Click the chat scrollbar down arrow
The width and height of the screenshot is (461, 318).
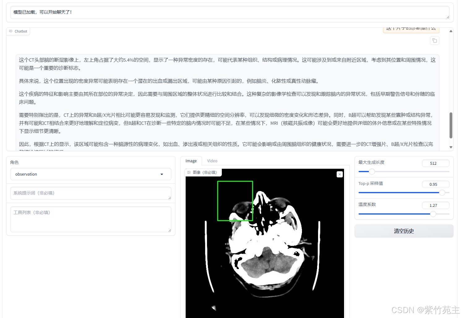[451, 147]
